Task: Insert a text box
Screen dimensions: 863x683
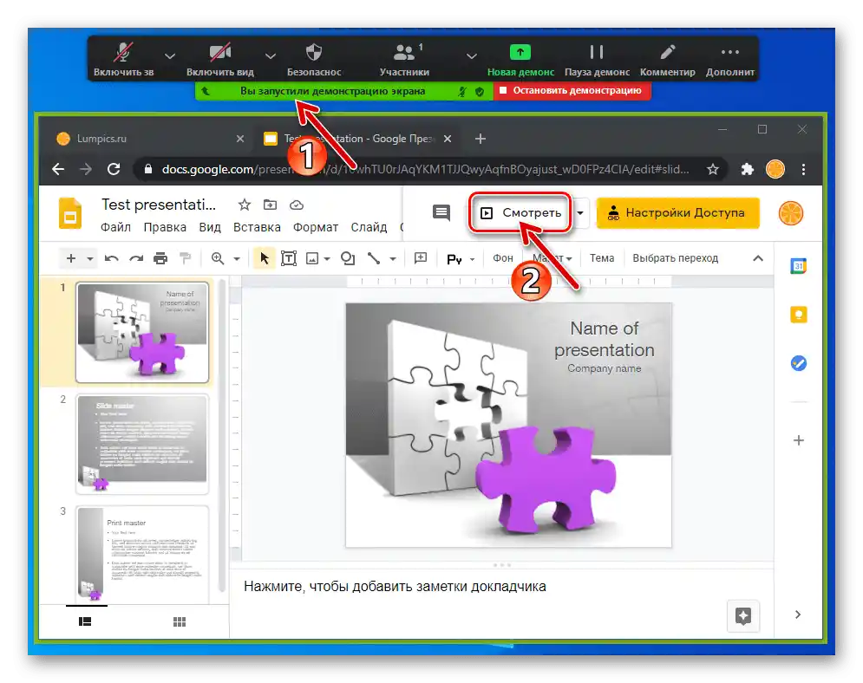Action: coord(289,258)
